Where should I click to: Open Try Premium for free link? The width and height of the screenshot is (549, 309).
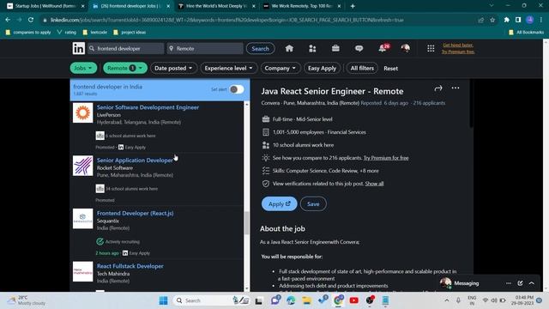point(386,158)
